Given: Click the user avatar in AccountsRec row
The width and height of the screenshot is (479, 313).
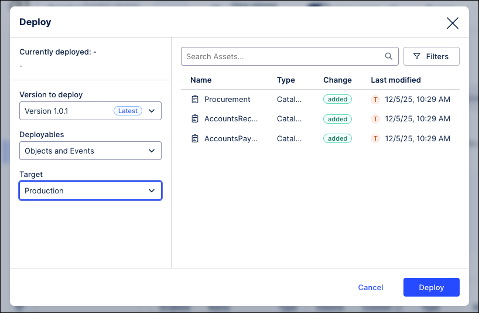Looking at the screenshot, I should click(x=375, y=119).
